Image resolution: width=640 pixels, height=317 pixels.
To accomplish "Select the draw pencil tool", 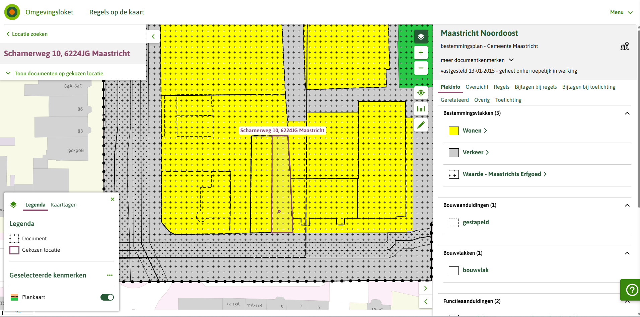I will pos(421,125).
